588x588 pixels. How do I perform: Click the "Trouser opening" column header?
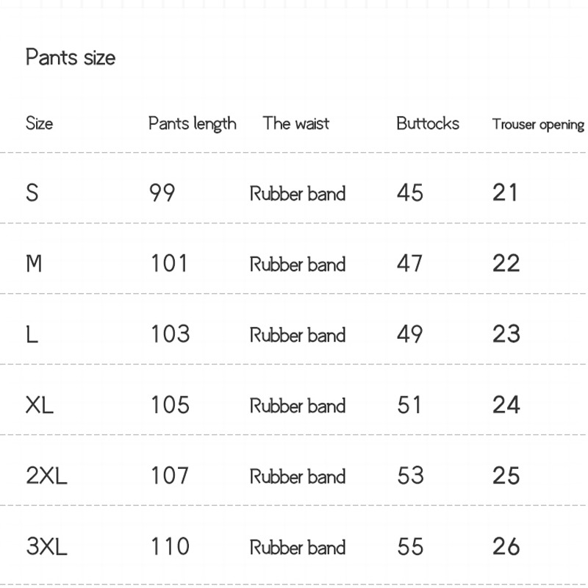click(538, 124)
